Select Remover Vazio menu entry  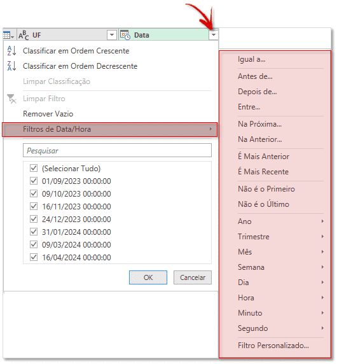pyautogui.click(x=48, y=114)
